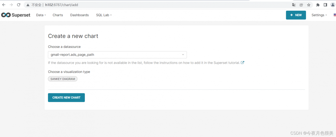Toggle the browser side panel icon
Screen dimensions: 336x137
[x=325, y=5]
